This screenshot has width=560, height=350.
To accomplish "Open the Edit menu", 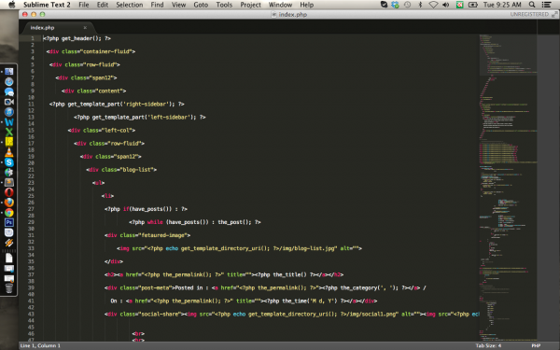I will pyautogui.click(x=103, y=5).
